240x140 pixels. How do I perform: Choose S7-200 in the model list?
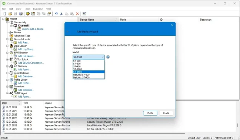[89, 61]
